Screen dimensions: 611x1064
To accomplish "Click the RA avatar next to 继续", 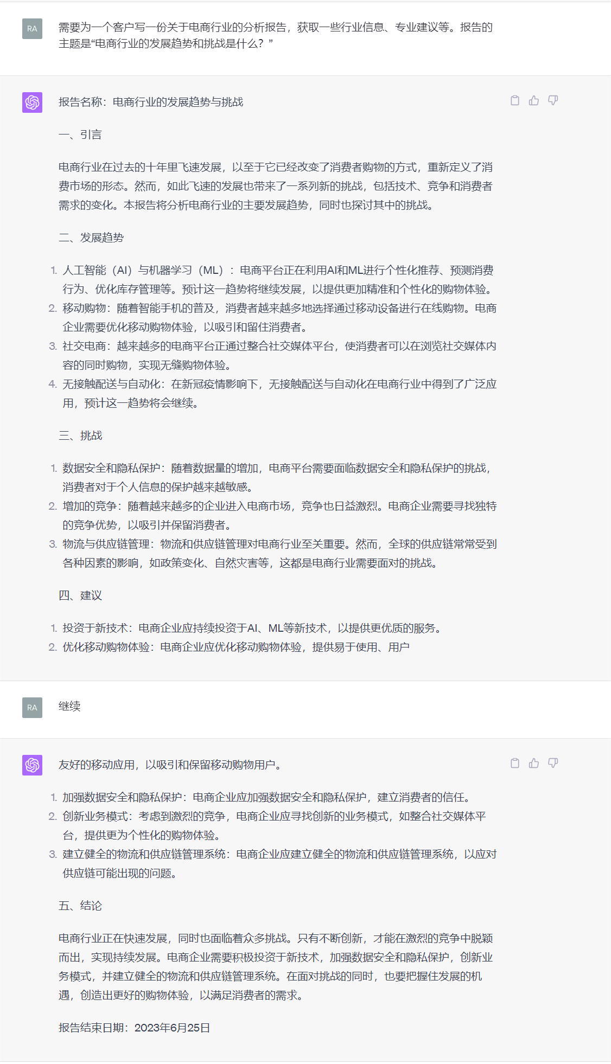I will click(x=32, y=707).
